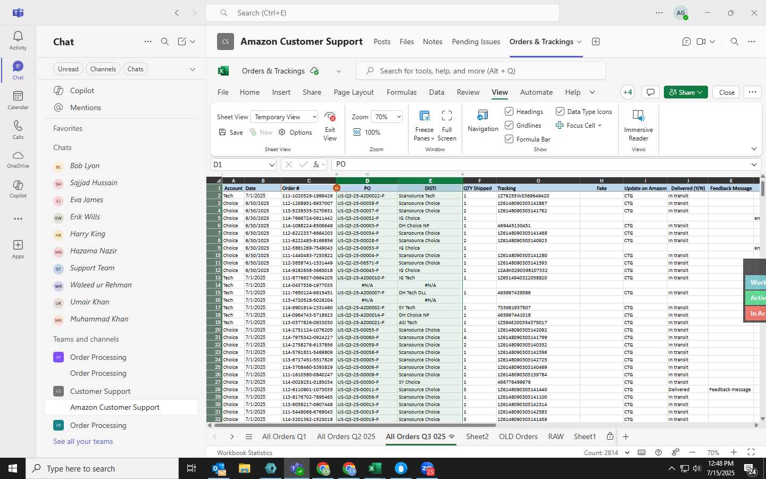
Task: Click the Excel comments icon button
Action: pos(650,92)
